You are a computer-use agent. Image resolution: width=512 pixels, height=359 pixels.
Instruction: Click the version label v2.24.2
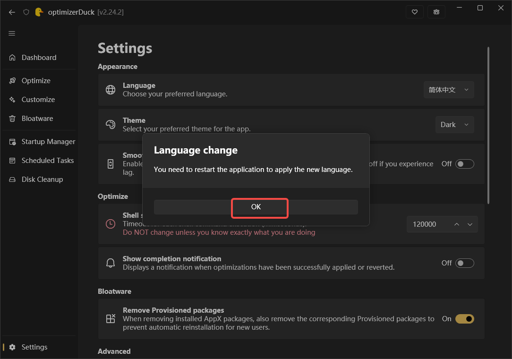coord(111,12)
